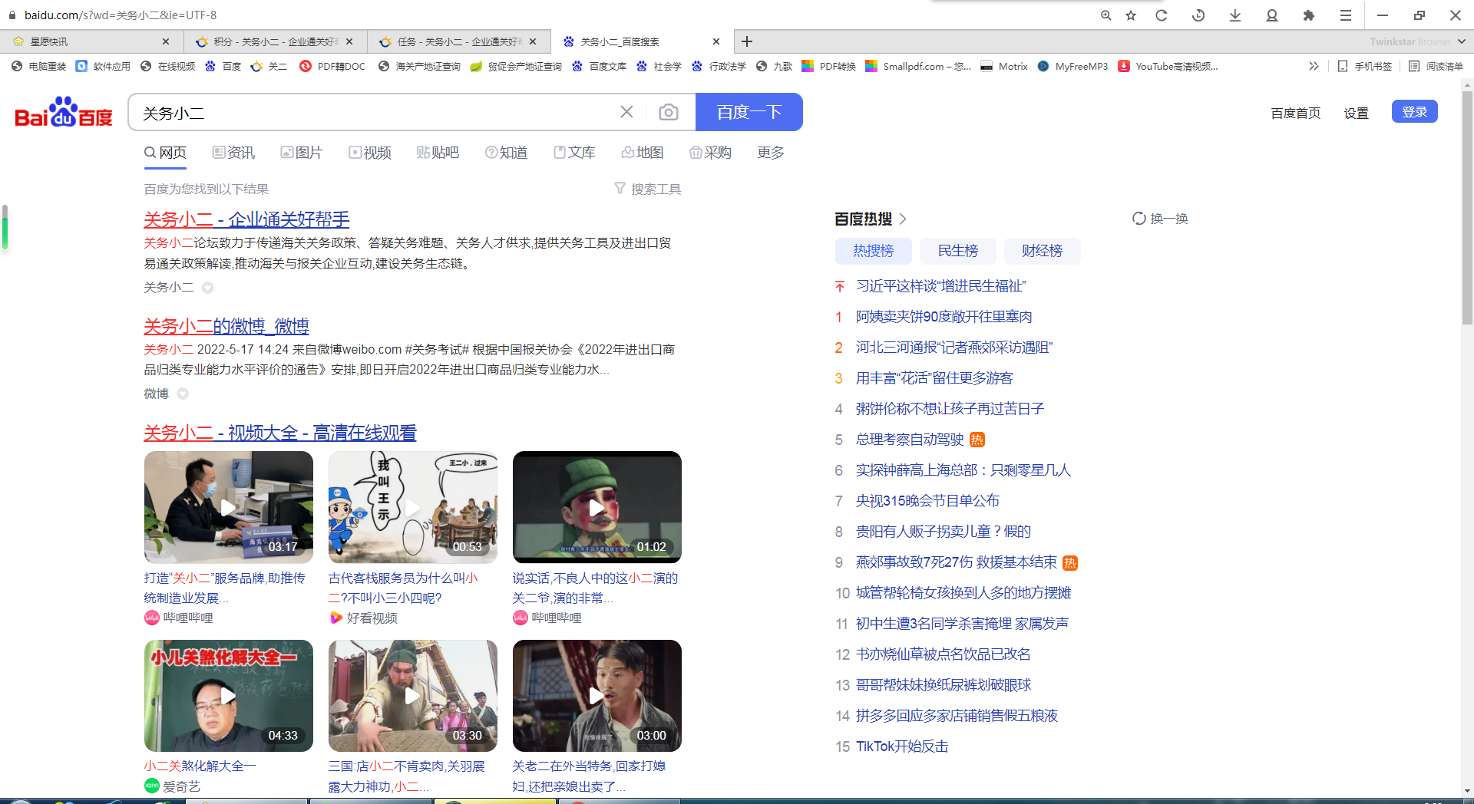1474x804 pixels.
Task: Switch to the 星愿快讯 browser tab
Action: (91, 41)
